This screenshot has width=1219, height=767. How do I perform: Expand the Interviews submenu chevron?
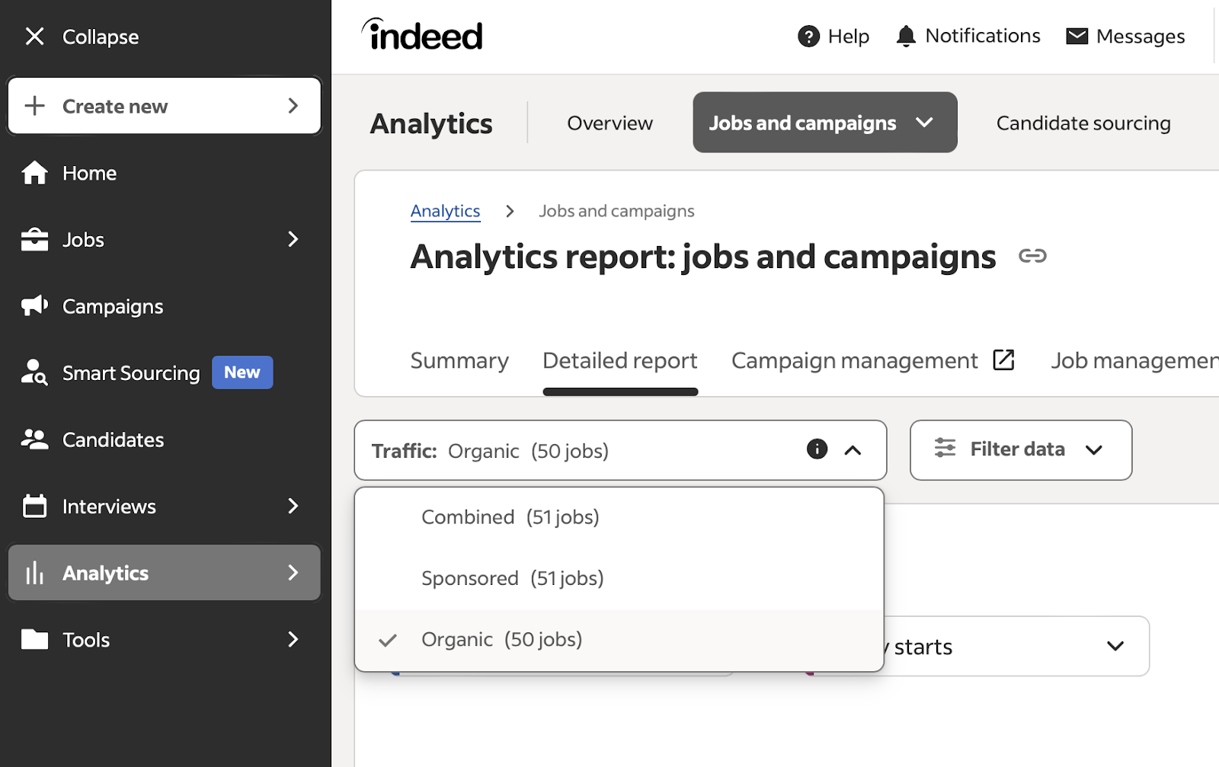(x=293, y=506)
